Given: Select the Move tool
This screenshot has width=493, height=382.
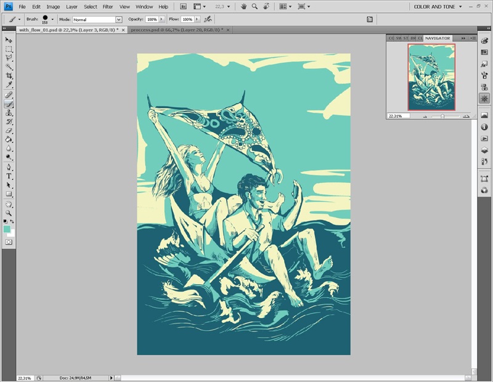Looking at the screenshot, I should (9, 40).
